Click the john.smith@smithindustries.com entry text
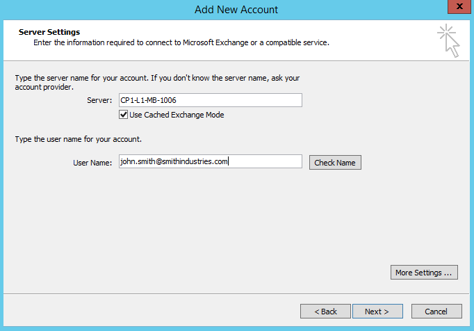Viewport: 474px width, 331px height. [174, 162]
